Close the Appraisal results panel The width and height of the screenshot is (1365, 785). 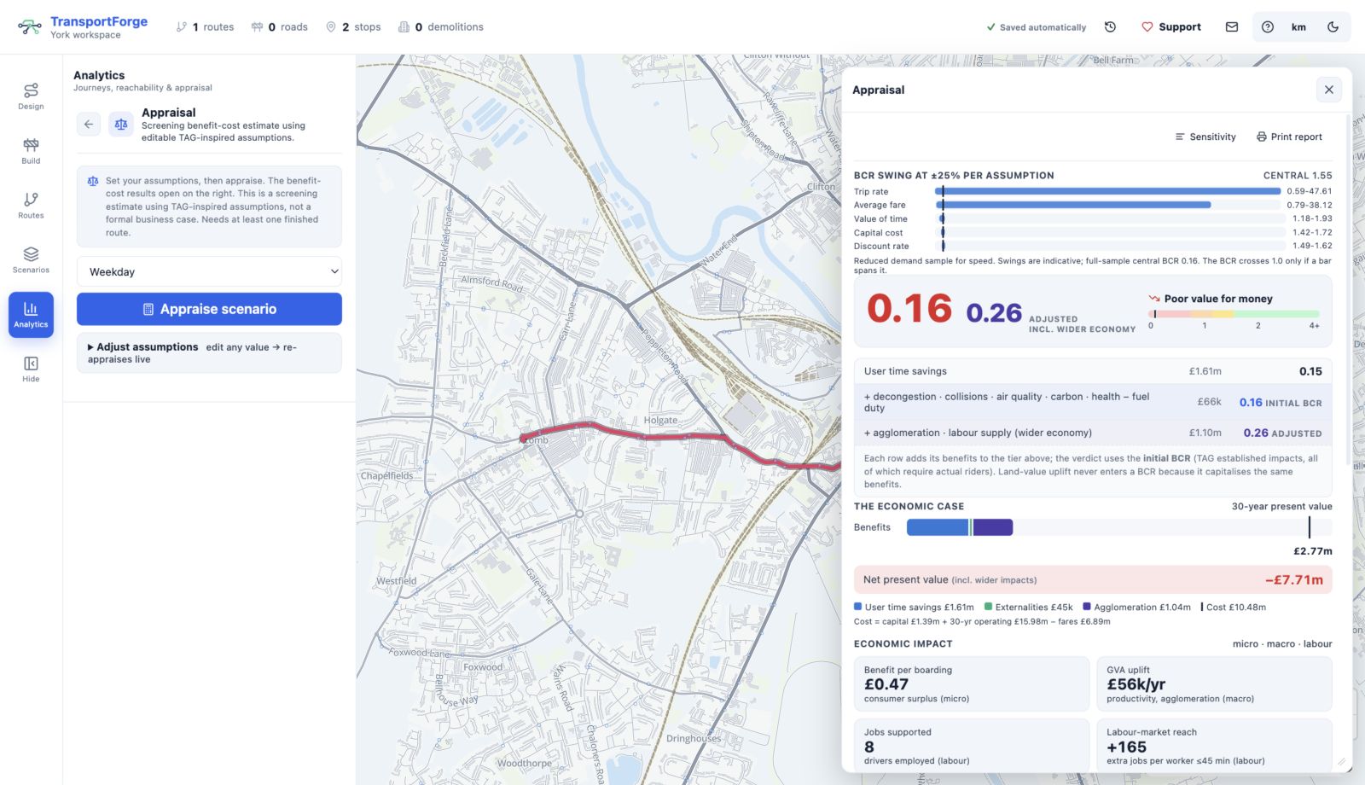(x=1328, y=90)
